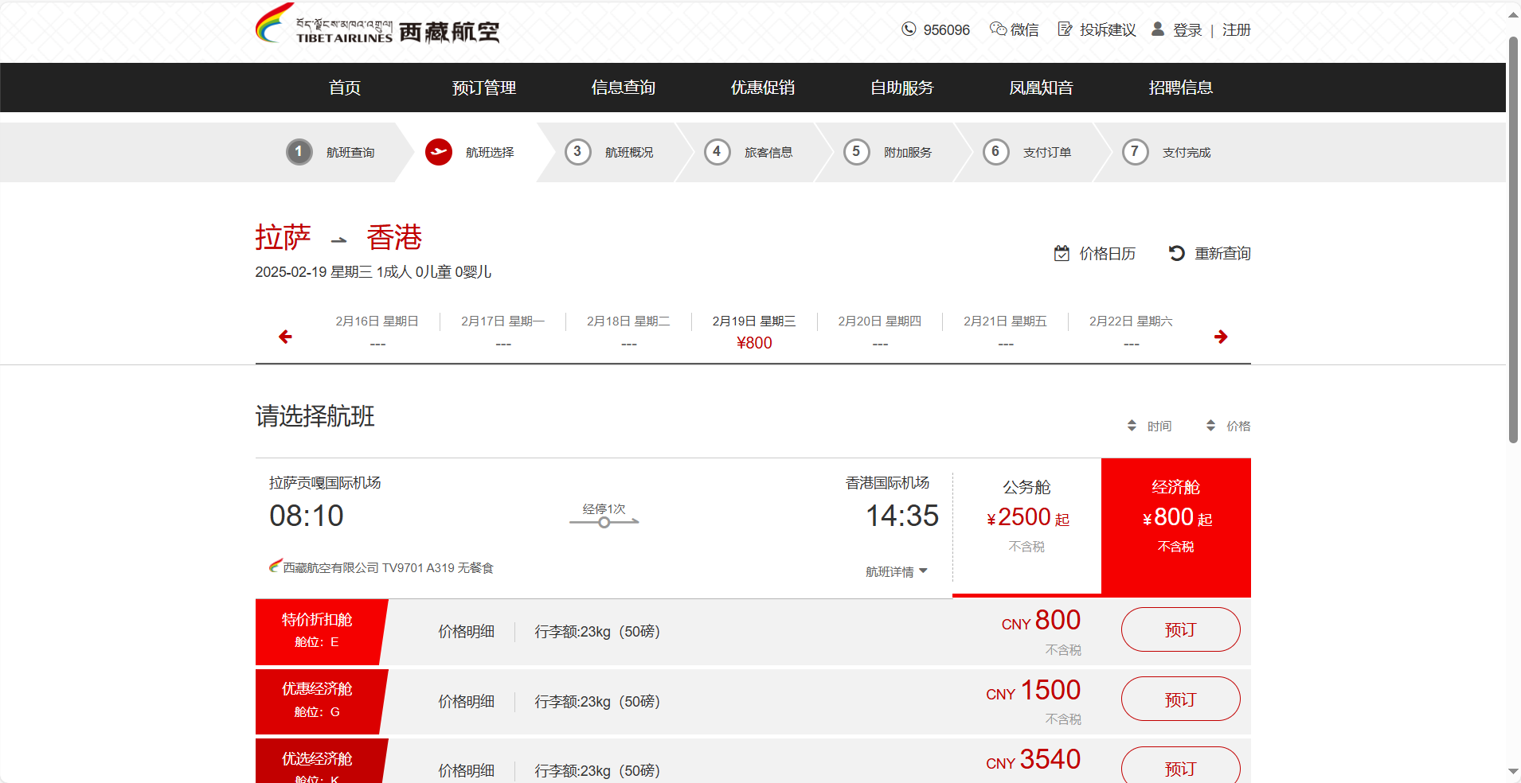Select the business class 2500 fare
Image resolution: width=1521 pixels, height=783 pixels.
[x=1026, y=517]
